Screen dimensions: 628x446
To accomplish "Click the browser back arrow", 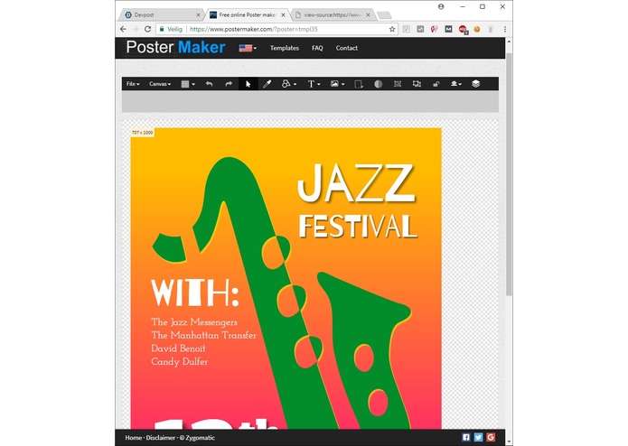I will 124,29.
